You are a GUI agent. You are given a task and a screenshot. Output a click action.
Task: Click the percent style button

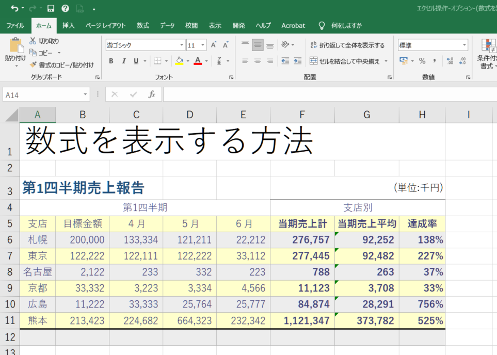pyautogui.click(x=422, y=61)
